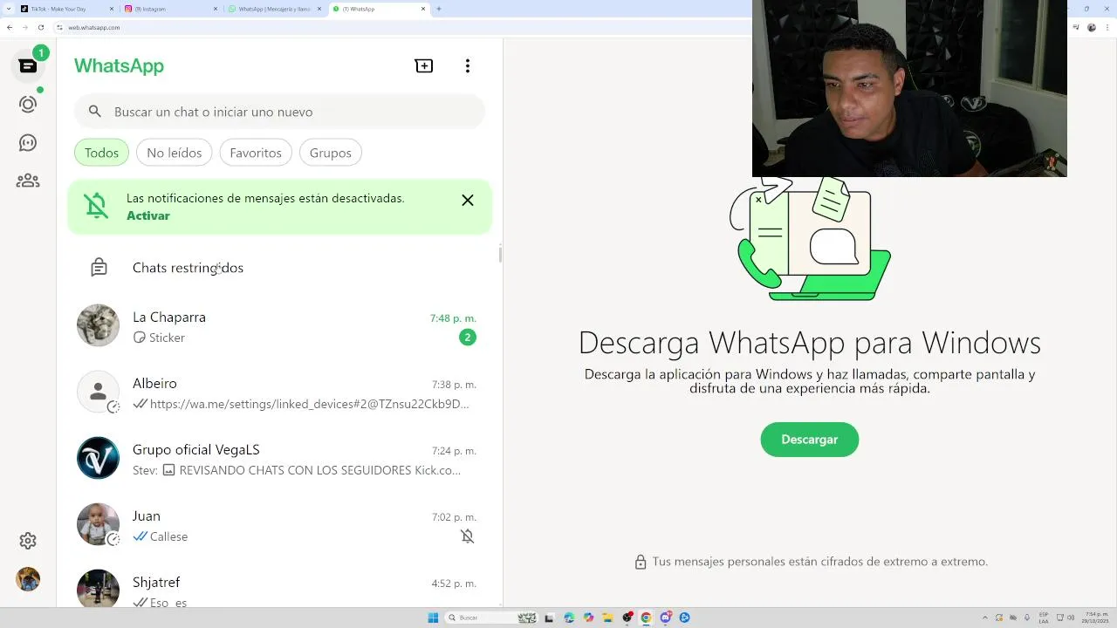Click the Descargar button

(810, 440)
